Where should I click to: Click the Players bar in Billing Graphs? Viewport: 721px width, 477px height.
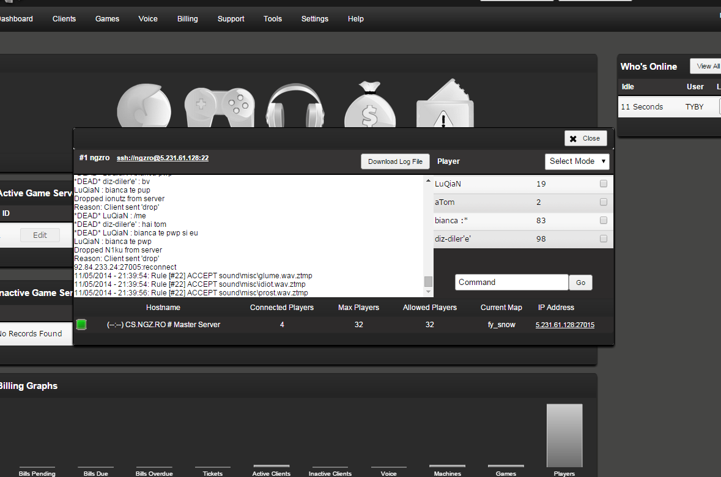pyautogui.click(x=564, y=435)
